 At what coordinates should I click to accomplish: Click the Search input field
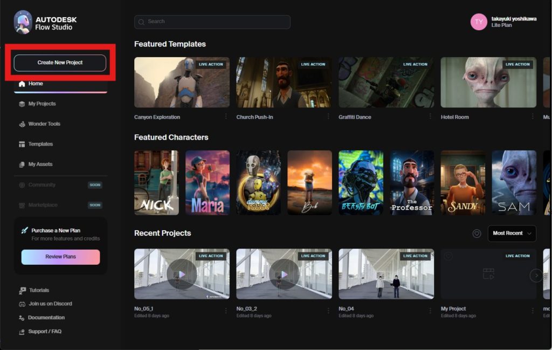[x=212, y=22]
